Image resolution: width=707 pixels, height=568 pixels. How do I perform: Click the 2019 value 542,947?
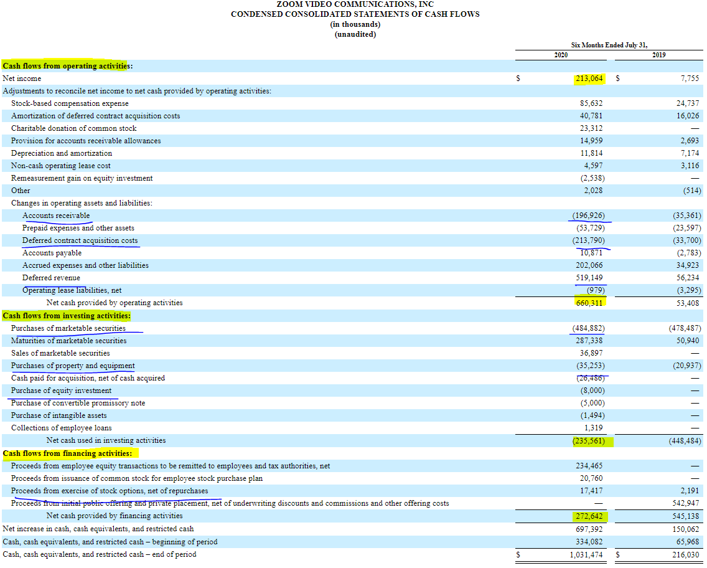(x=685, y=503)
